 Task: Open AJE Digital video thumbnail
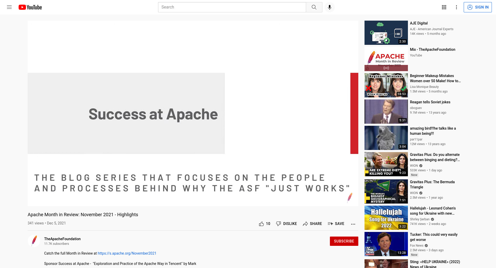[x=386, y=33]
